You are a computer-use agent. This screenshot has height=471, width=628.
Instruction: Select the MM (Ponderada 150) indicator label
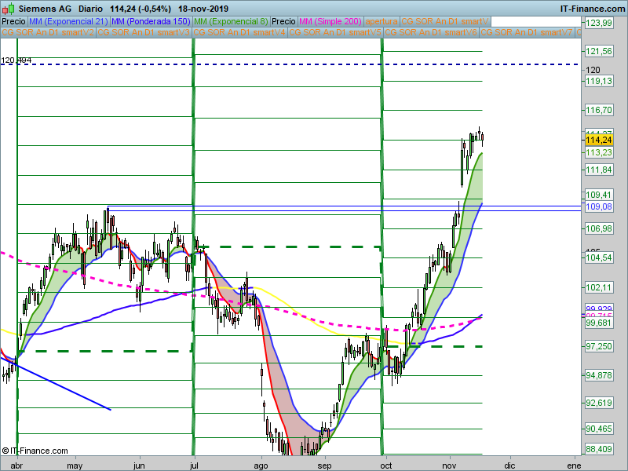pyautogui.click(x=150, y=22)
